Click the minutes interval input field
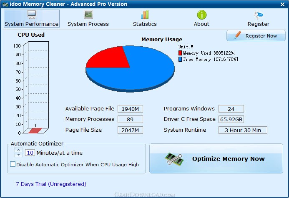Image resolution: width=289 pixels, height=198 pixels. (x=30, y=153)
